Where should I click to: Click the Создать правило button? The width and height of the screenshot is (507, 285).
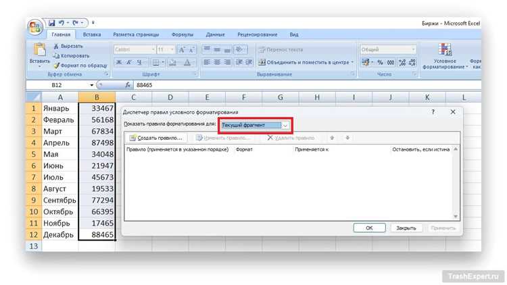pos(156,138)
